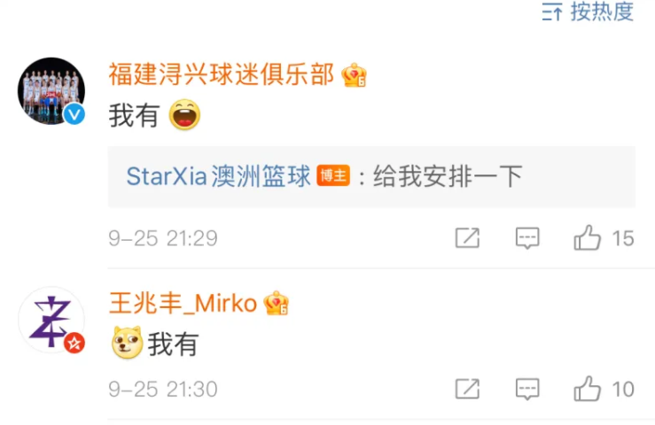Image resolution: width=655 pixels, height=425 pixels.
Task: Click blue V verification badge on avatar
Action: point(74,114)
